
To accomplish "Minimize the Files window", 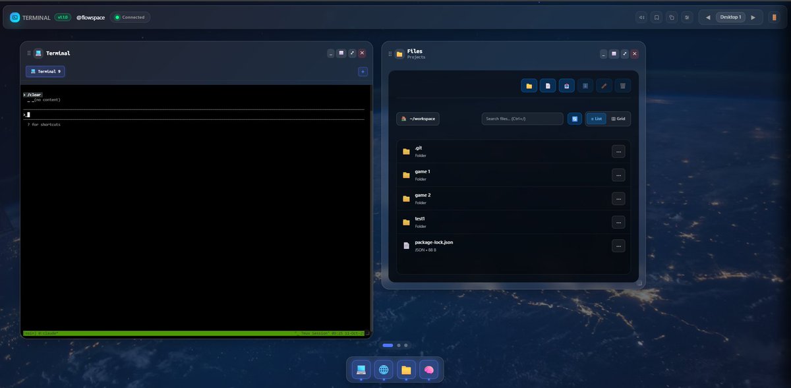I will coord(603,54).
